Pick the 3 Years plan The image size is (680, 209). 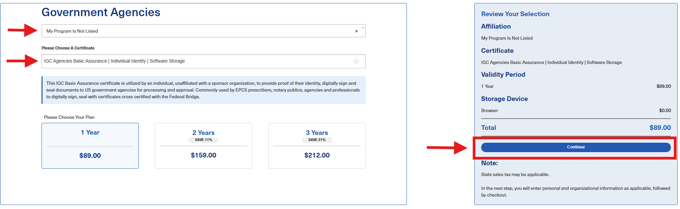[x=317, y=146]
